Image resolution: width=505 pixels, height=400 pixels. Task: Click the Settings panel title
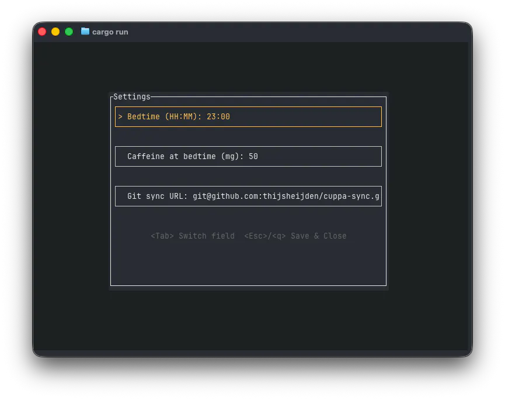click(x=132, y=96)
